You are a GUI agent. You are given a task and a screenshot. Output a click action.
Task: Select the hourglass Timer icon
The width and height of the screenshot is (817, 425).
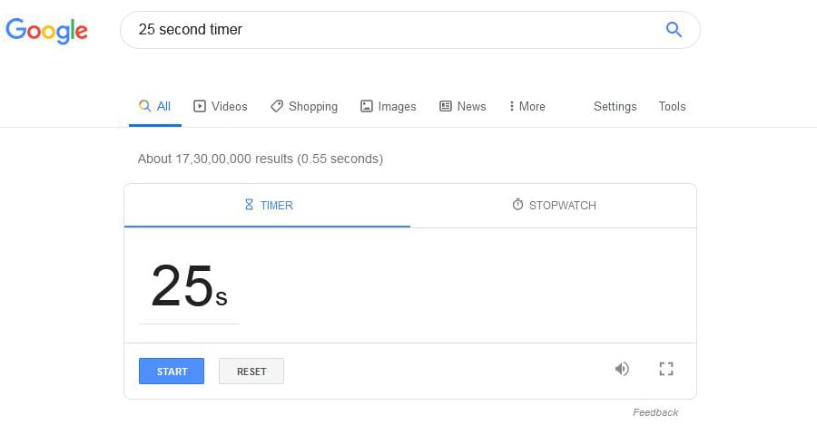249,205
